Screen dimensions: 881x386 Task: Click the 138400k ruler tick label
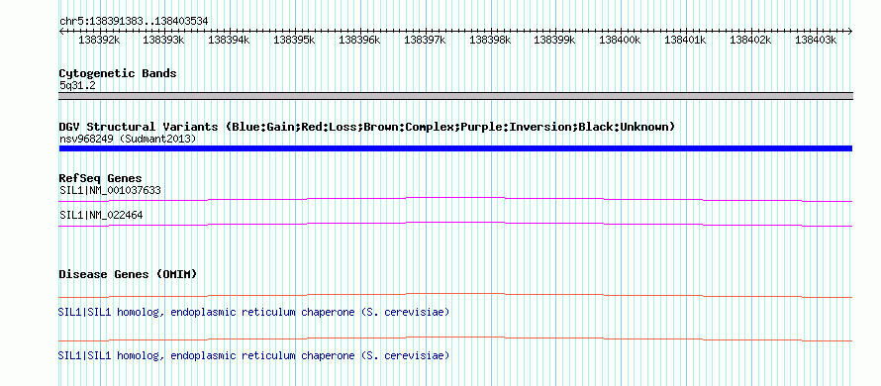point(620,40)
